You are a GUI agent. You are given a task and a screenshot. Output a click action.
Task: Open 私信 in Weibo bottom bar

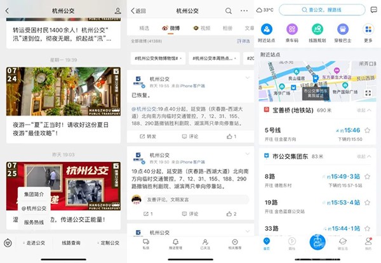click(x=146, y=244)
